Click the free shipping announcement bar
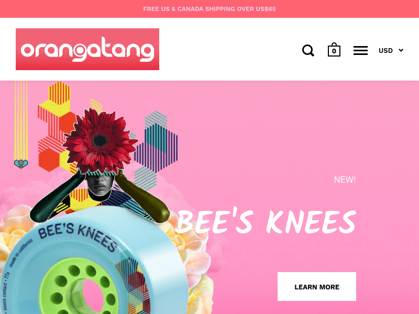Viewport: 419px width, 314px height. (210, 9)
